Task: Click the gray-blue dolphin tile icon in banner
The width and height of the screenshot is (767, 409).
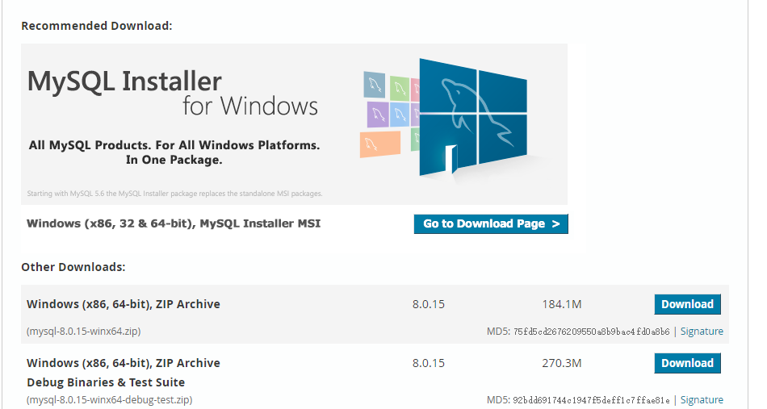Action: 374,85
